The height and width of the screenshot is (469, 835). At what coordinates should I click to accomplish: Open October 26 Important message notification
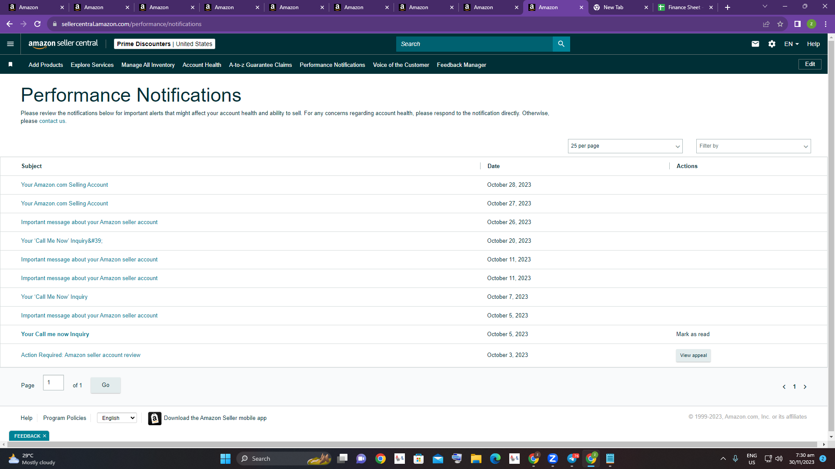click(89, 222)
